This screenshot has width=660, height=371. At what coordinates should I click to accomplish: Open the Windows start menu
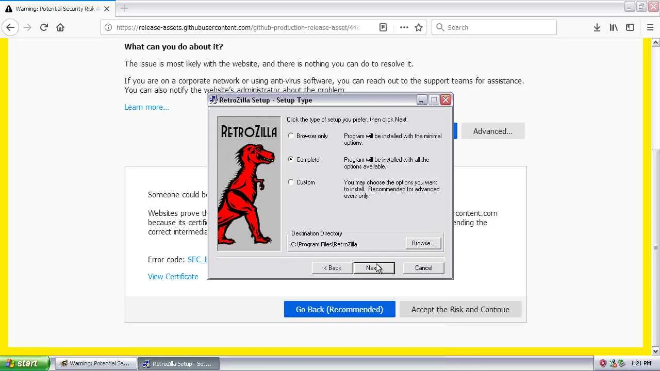point(25,363)
